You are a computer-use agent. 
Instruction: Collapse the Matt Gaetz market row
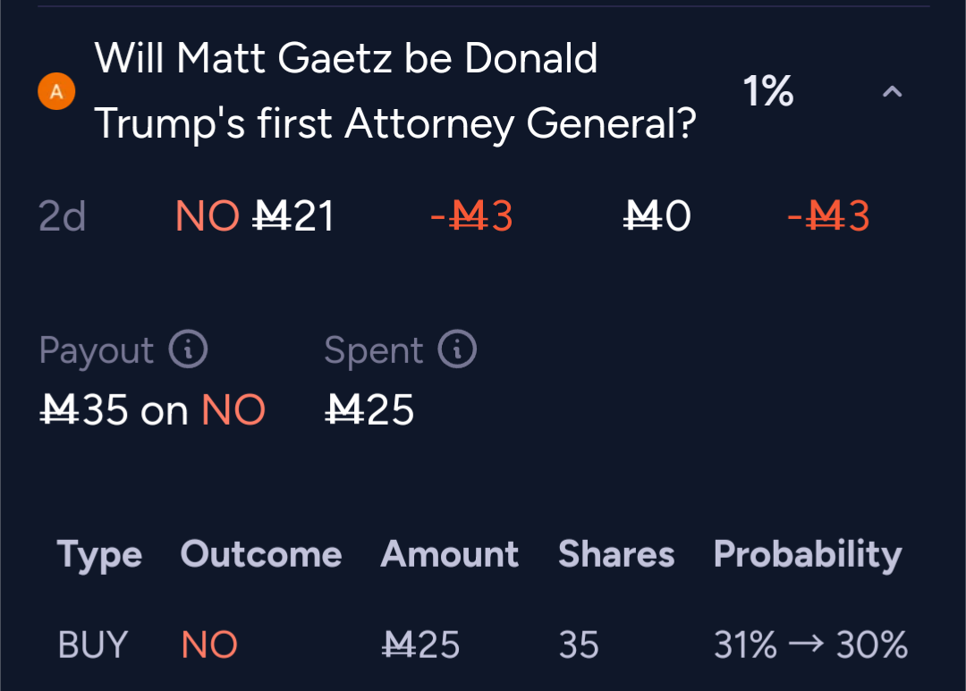click(x=892, y=92)
